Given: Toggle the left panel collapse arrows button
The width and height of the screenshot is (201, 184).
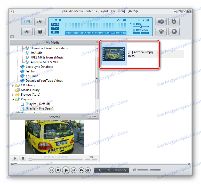Looking at the screenshot, I should point(12,37).
